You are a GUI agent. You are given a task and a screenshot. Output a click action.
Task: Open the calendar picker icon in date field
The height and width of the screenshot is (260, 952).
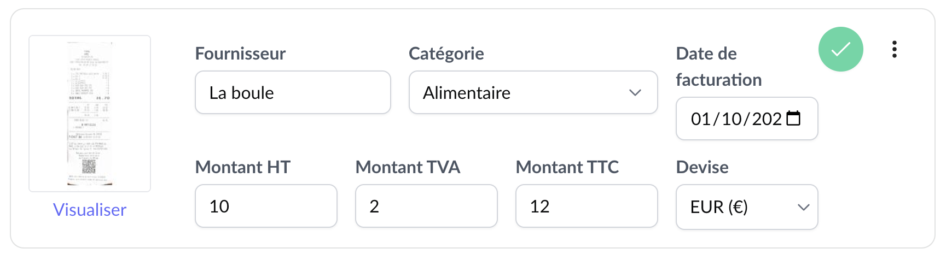(793, 119)
